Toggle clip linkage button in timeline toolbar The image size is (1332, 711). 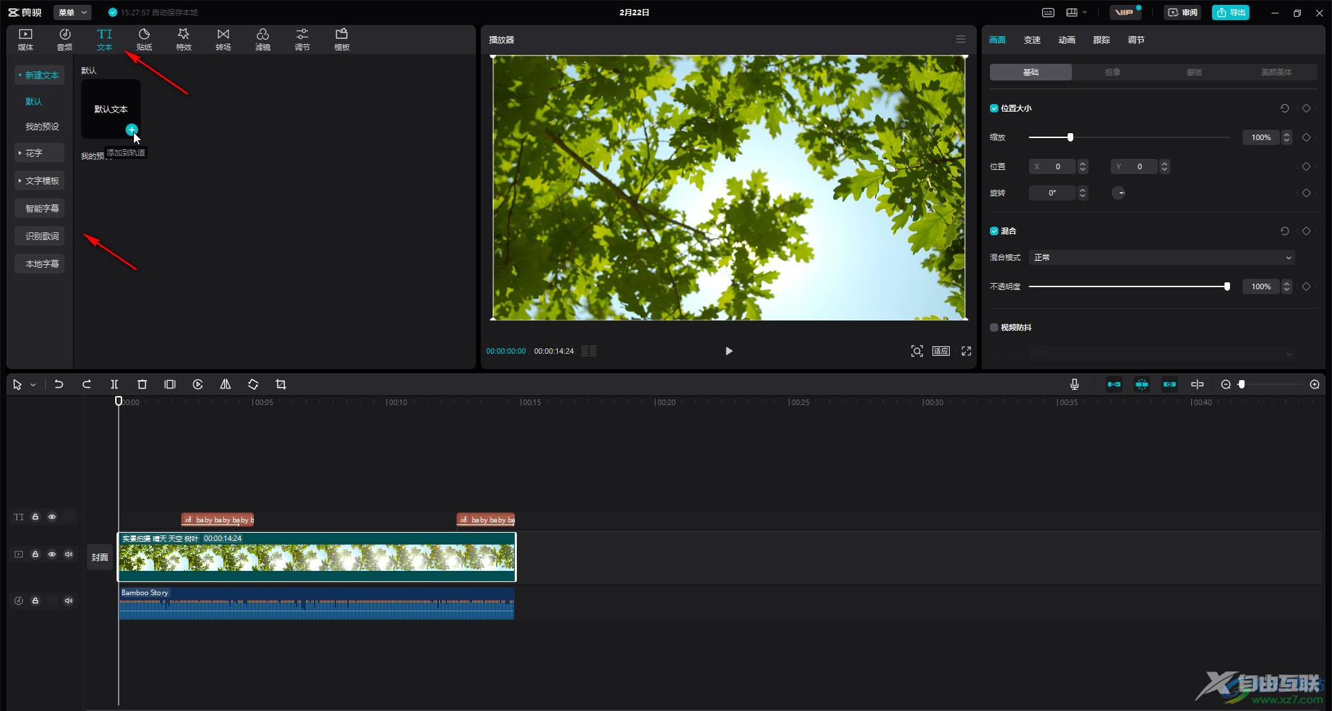click(1170, 384)
